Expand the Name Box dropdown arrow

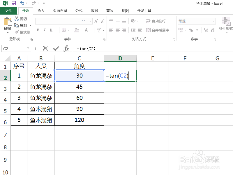click(28, 48)
